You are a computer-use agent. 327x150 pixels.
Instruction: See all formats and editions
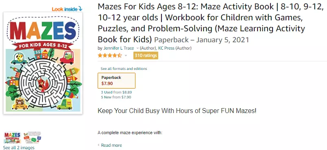tap(124, 69)
